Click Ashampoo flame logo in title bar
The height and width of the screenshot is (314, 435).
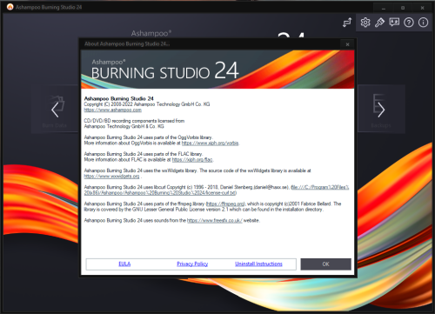10,7
